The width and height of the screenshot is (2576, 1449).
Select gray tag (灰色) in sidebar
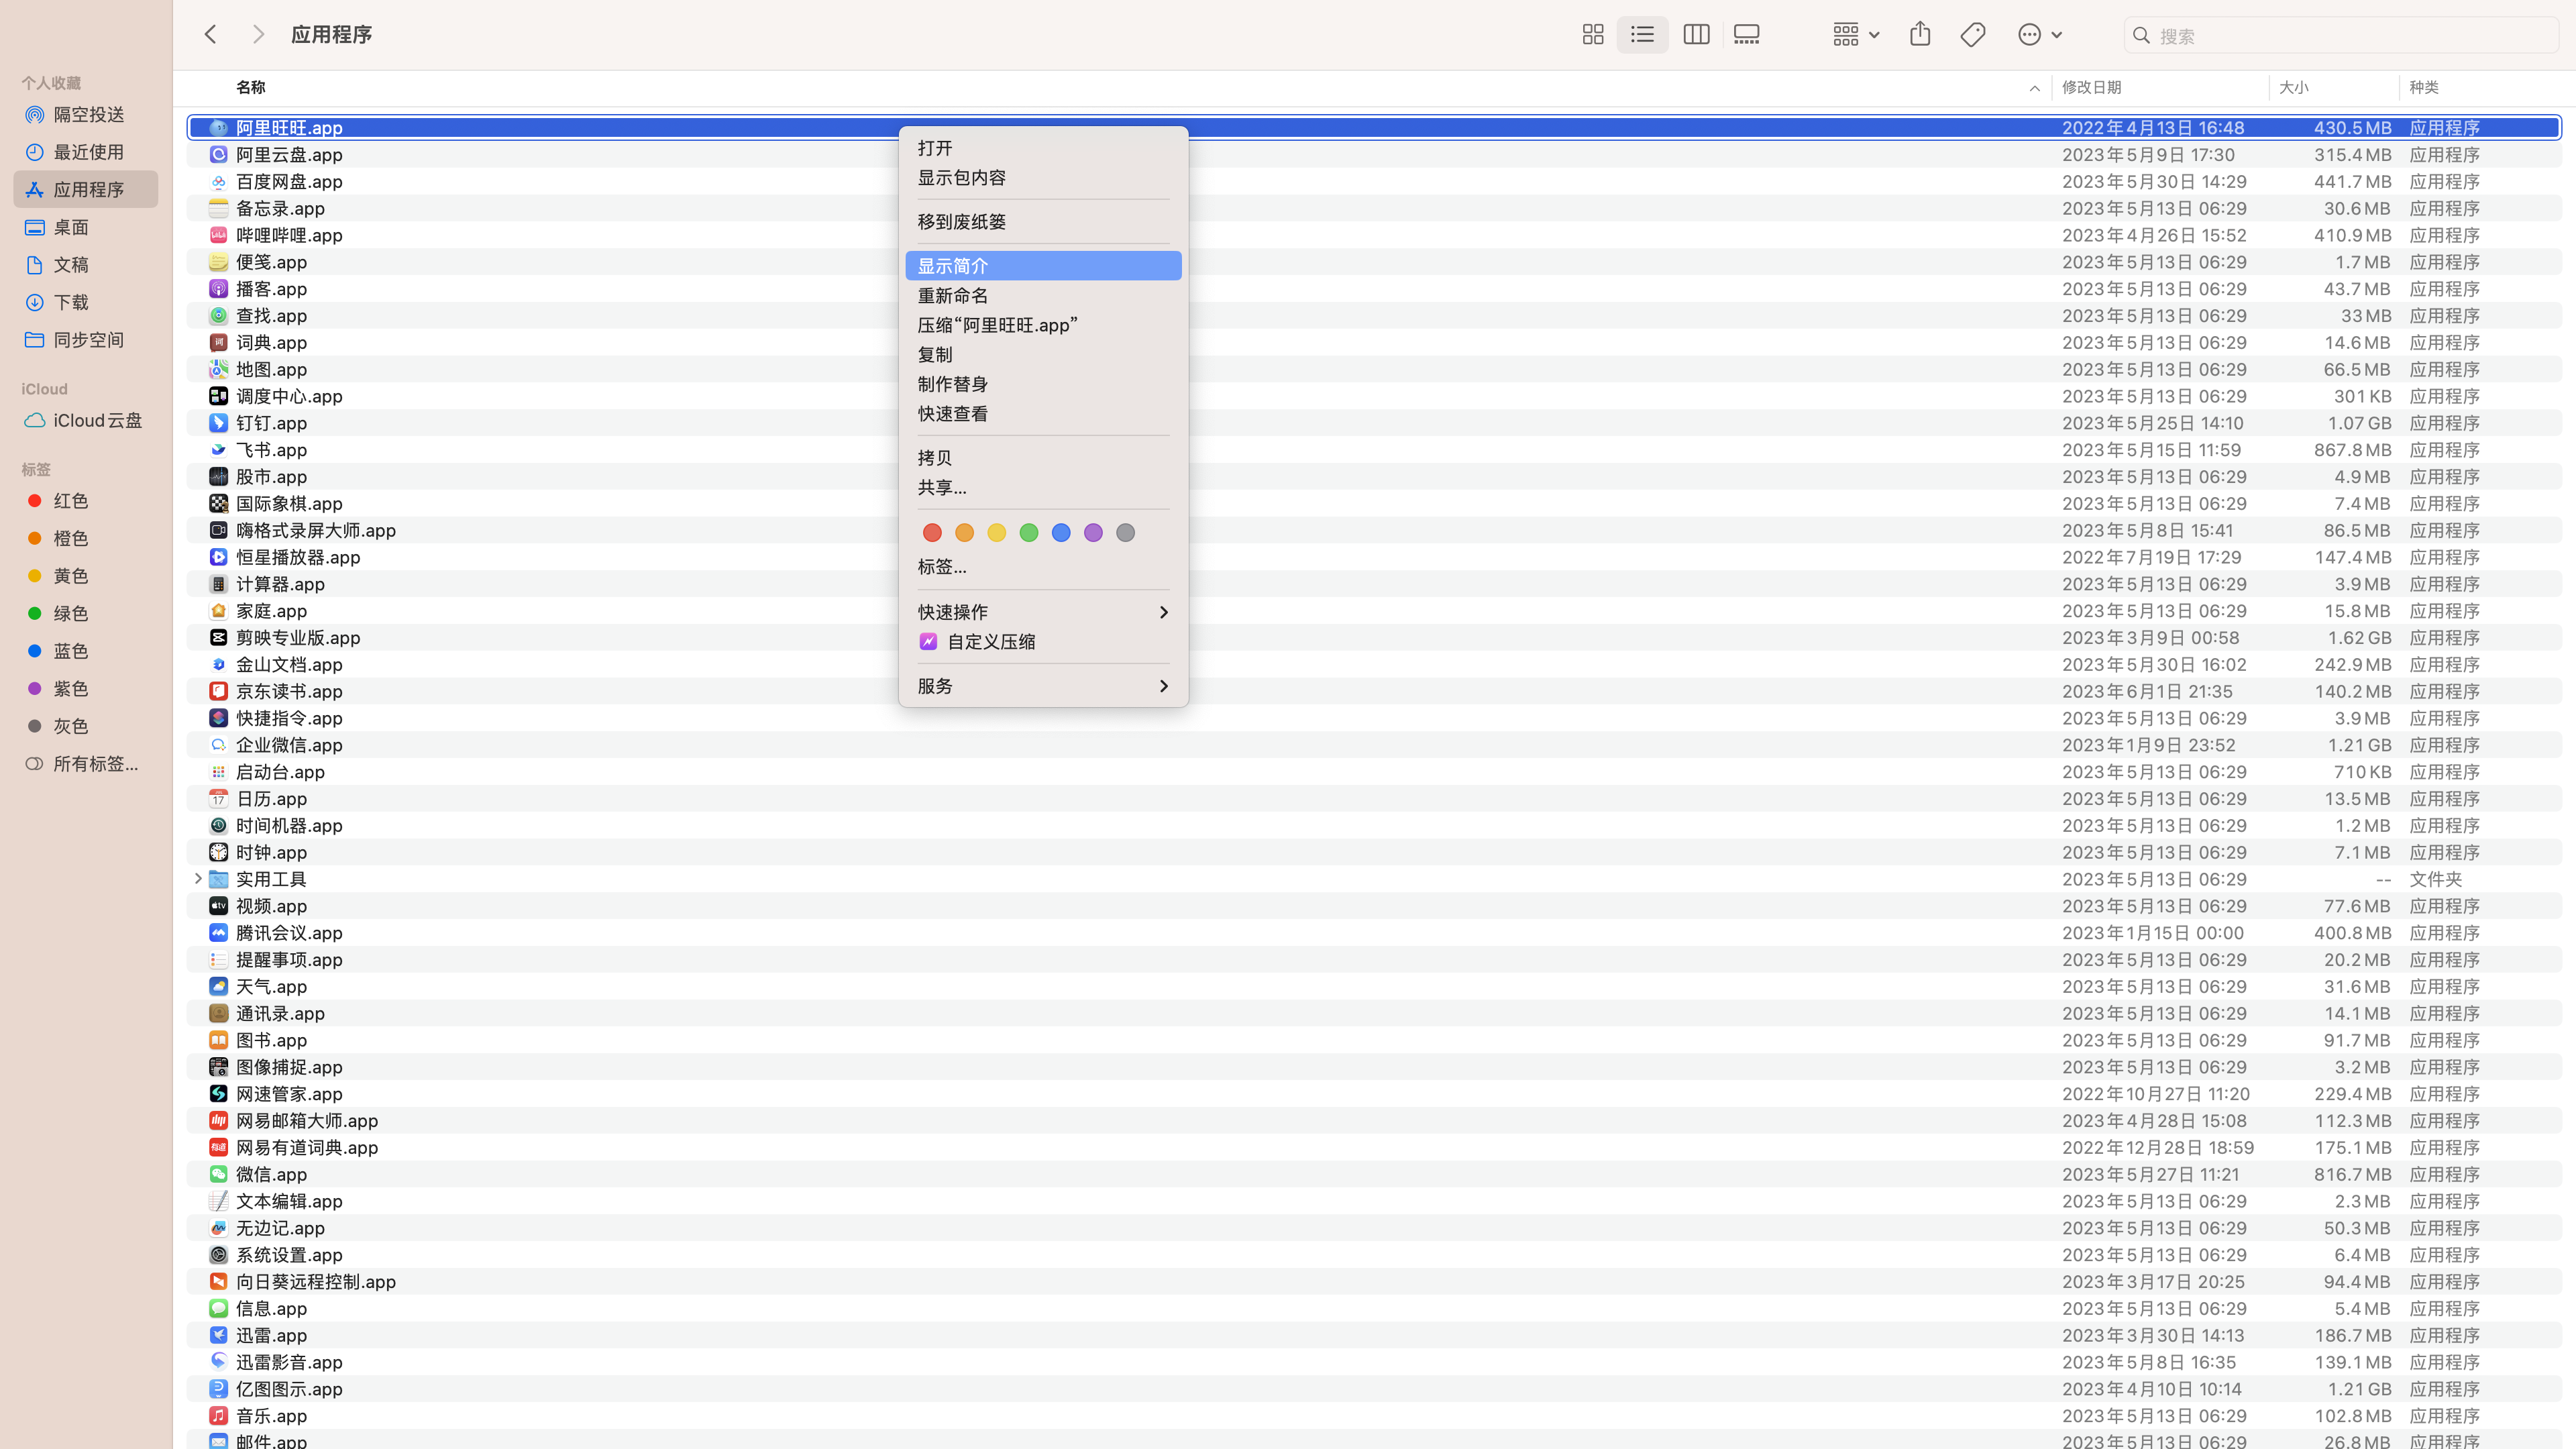(x=86, y=726)
